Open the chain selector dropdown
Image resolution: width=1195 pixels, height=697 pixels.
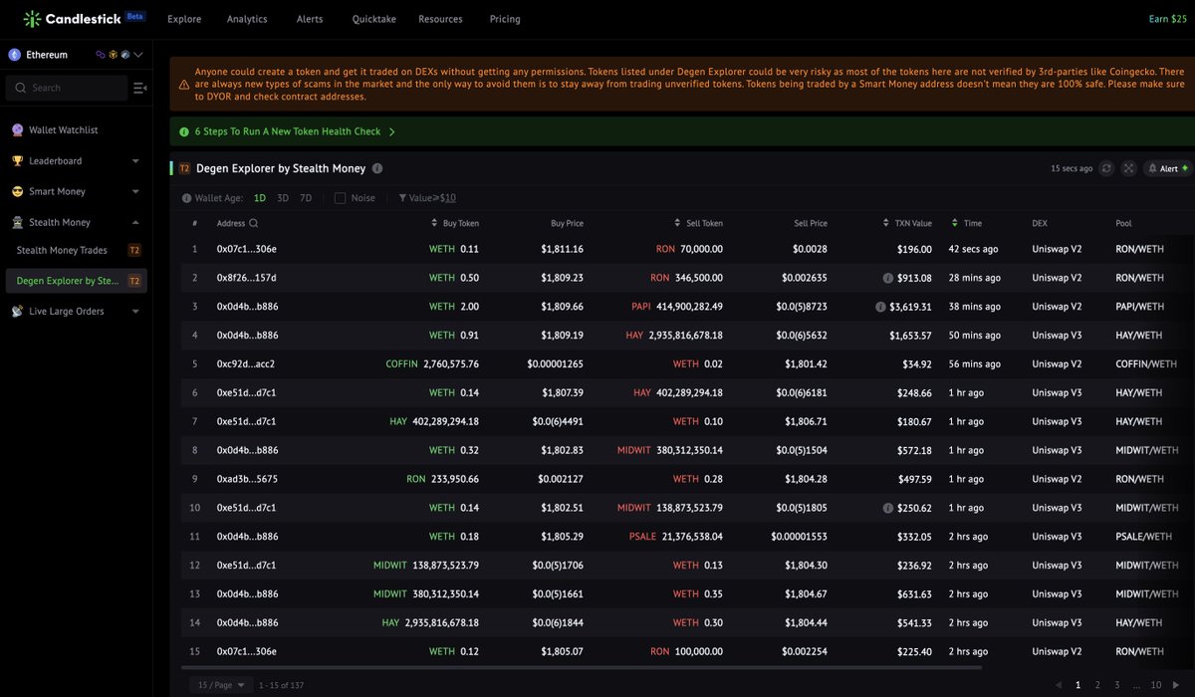tap(137, 54)
